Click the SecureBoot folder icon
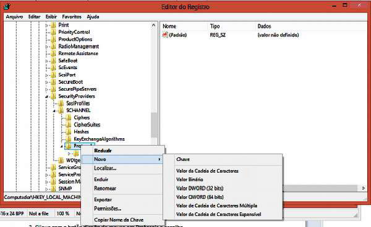Viewport: 371px width, 227px height. (53, 82)
